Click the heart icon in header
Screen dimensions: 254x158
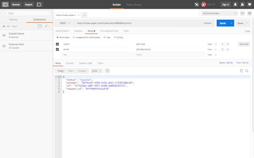250,4
